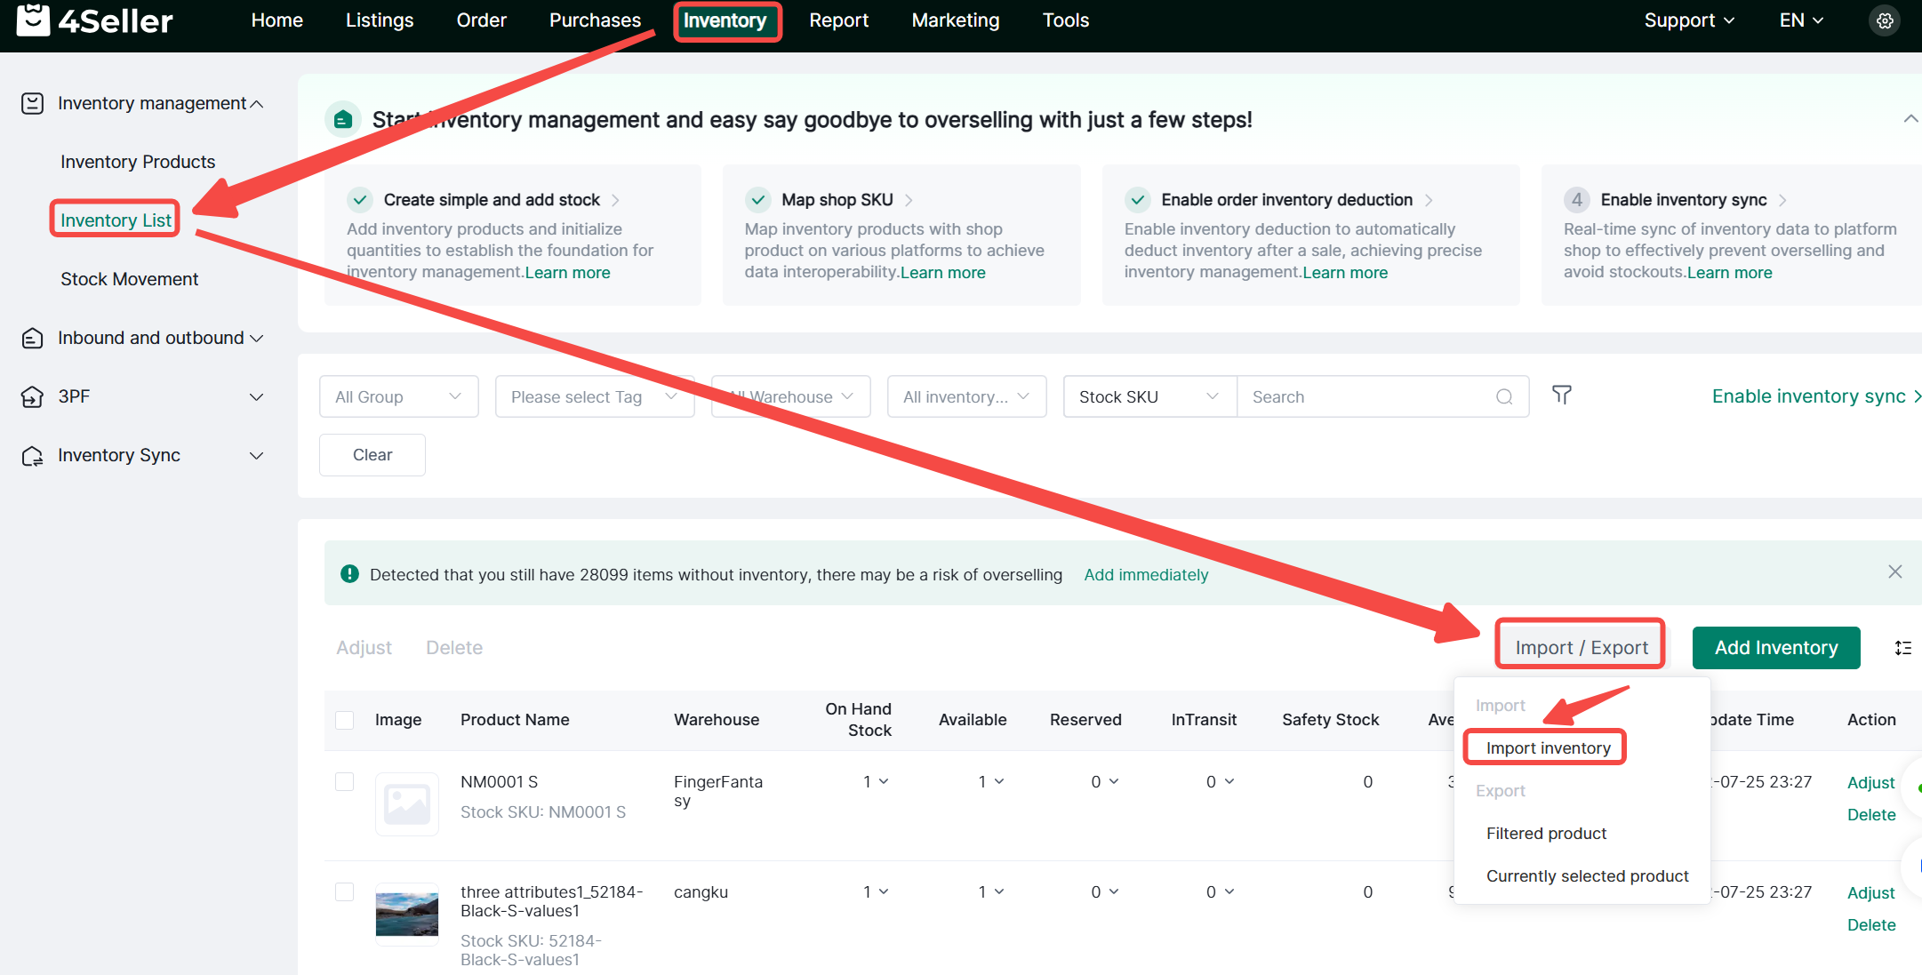Click the 4Seller logo icon
The height and width of the screenshot is (975, 1922).
(x=33, y=20)
